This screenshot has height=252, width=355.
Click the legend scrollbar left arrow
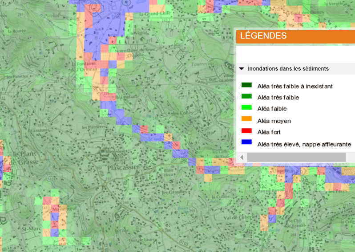[x=242, y=157]
